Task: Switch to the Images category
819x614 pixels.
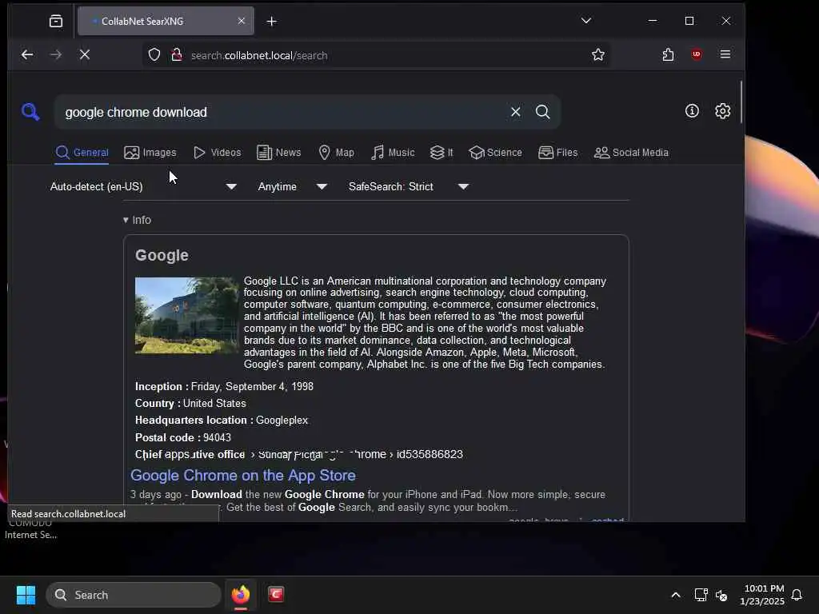Action: click(150, 153)
